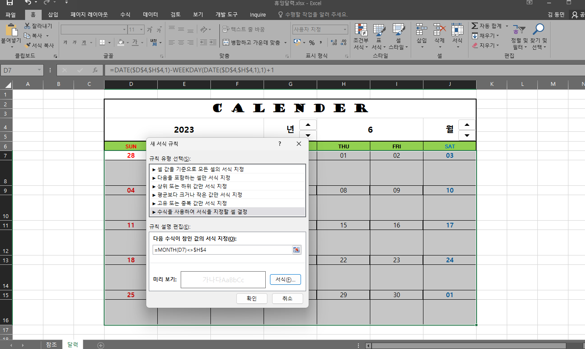Click the decrease font size icon
585x349 pixels.
pyautogui.click(x=159, y=30)
